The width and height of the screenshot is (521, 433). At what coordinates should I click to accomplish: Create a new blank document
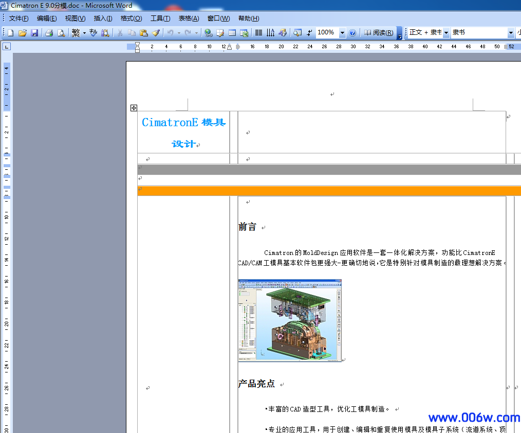11,33
